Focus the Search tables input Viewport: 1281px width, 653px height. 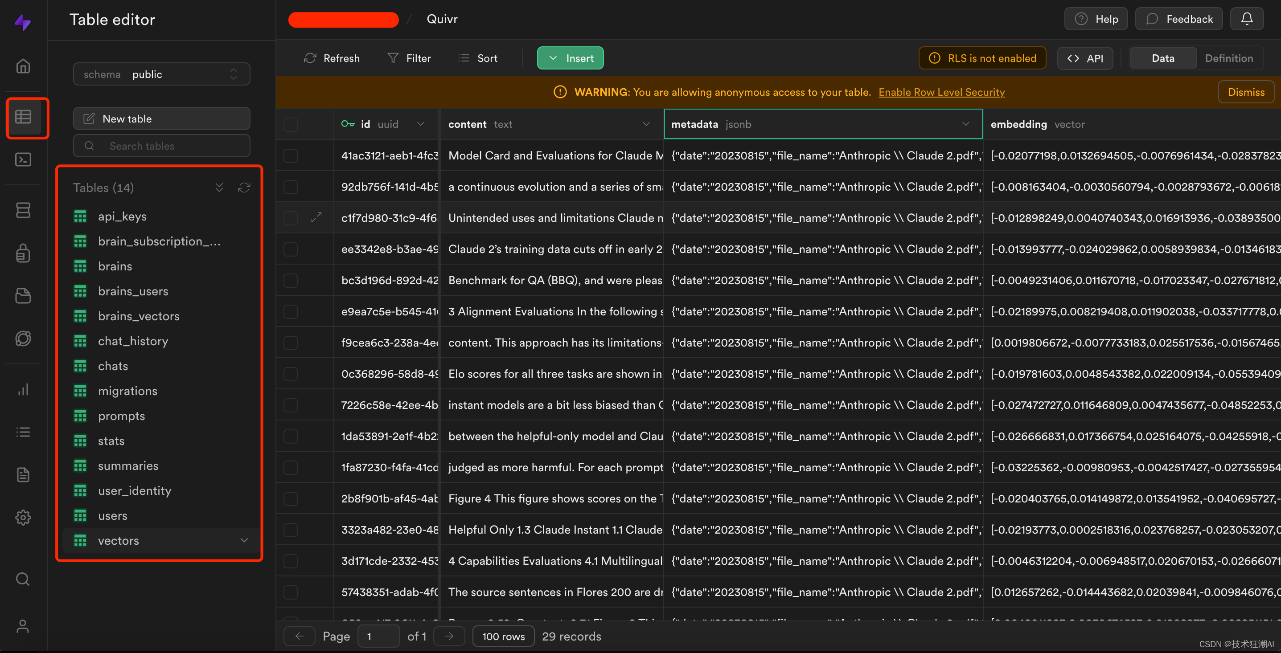pyautogui.click(x=162, y=146)
